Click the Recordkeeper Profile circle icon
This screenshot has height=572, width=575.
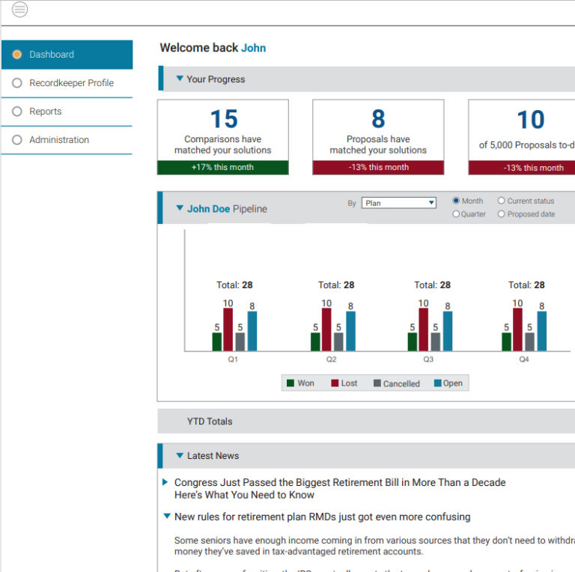(17, 83)
